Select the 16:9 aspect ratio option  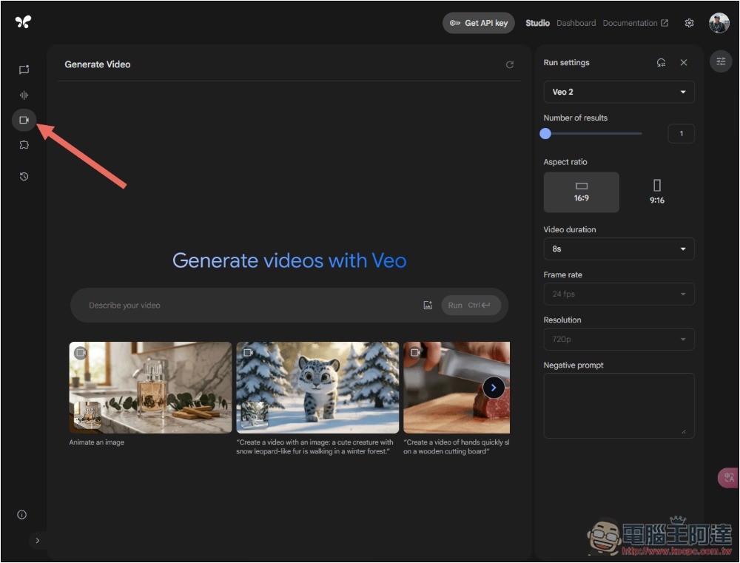(582, 192)
